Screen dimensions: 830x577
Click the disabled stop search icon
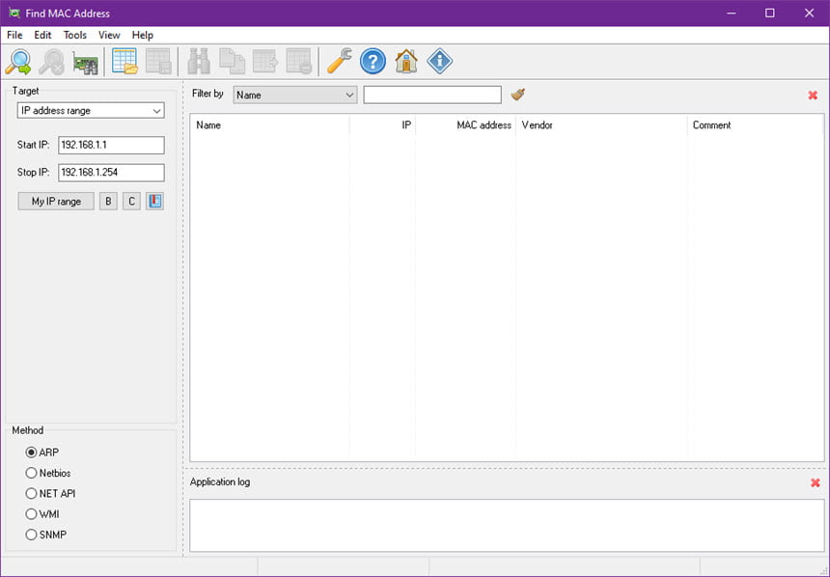click(x=52, y=62)
